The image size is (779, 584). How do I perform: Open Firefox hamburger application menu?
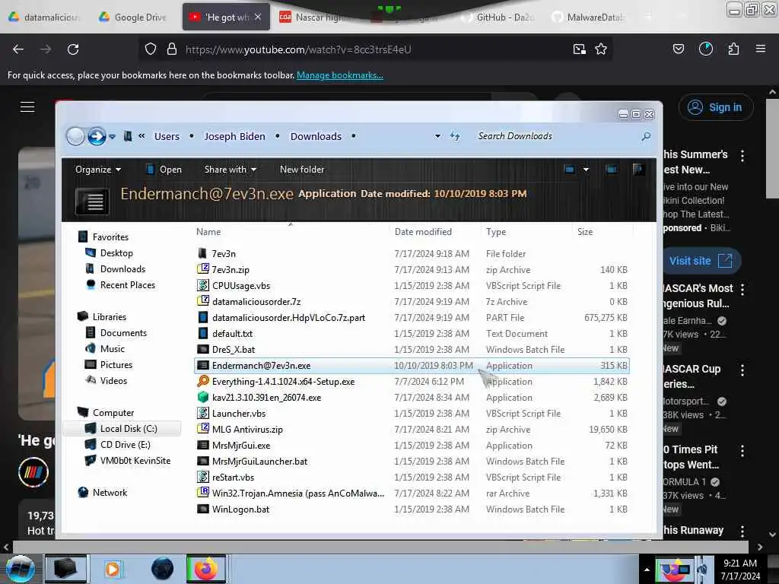click(761, 49)
